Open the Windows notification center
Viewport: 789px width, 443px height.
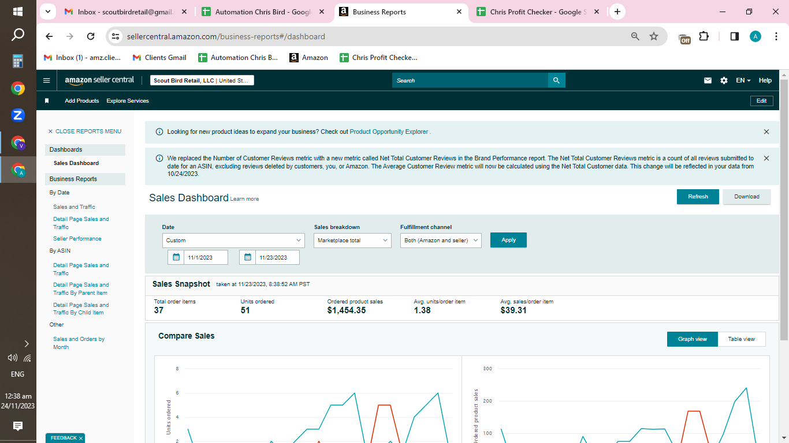[x=18, y=426]
